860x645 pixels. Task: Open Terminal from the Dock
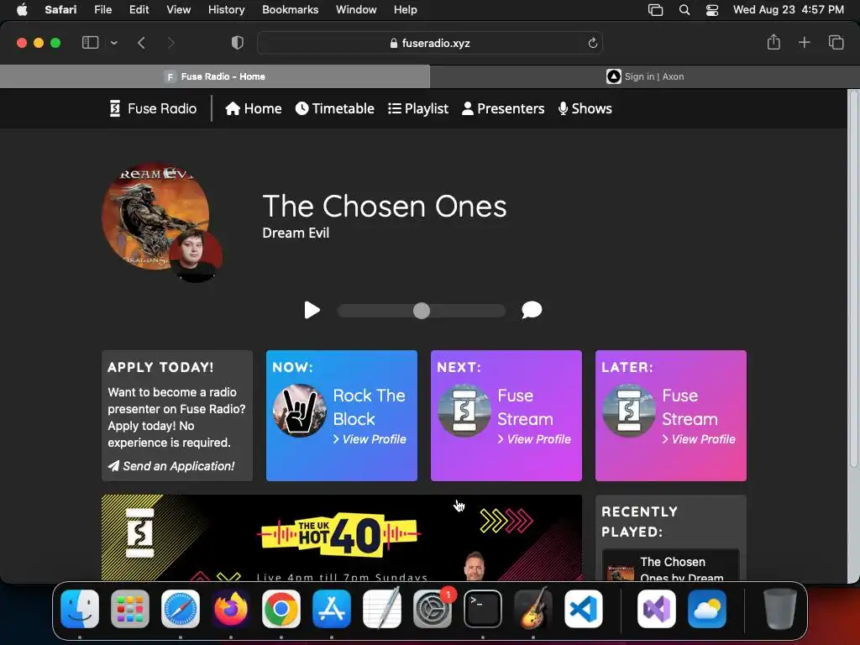pos(483,609)
